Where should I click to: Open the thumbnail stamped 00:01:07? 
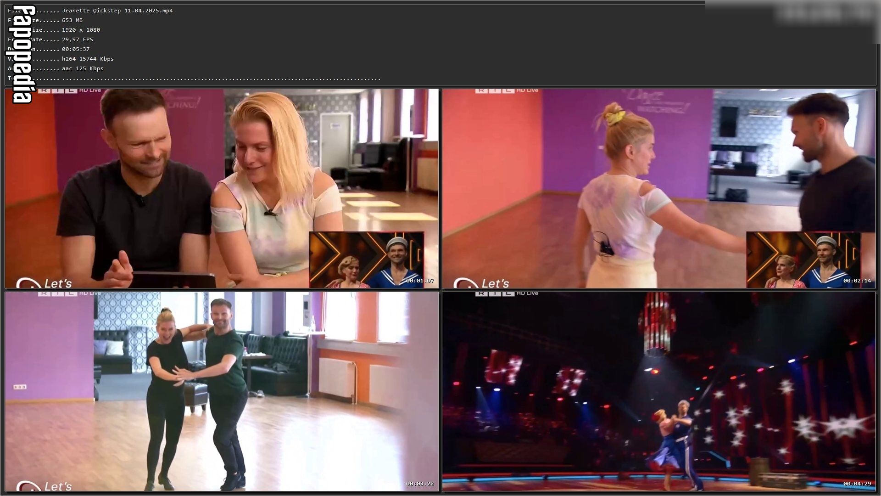222,189
